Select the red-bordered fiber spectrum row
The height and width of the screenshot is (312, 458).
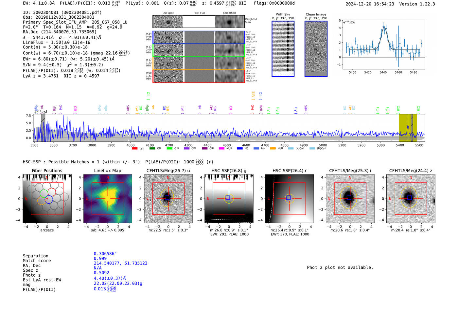[x=199, y=76]
